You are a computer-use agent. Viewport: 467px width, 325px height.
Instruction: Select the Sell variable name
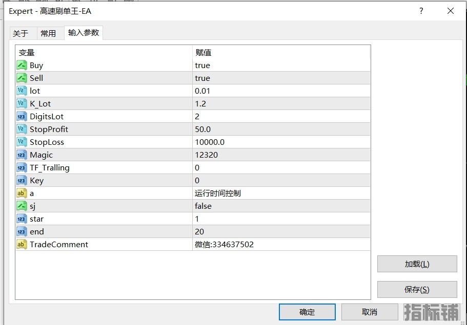coord(36,78)
